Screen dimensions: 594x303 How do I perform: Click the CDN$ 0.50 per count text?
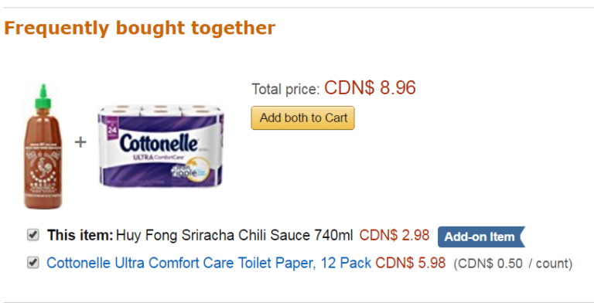tap(513, 264)
